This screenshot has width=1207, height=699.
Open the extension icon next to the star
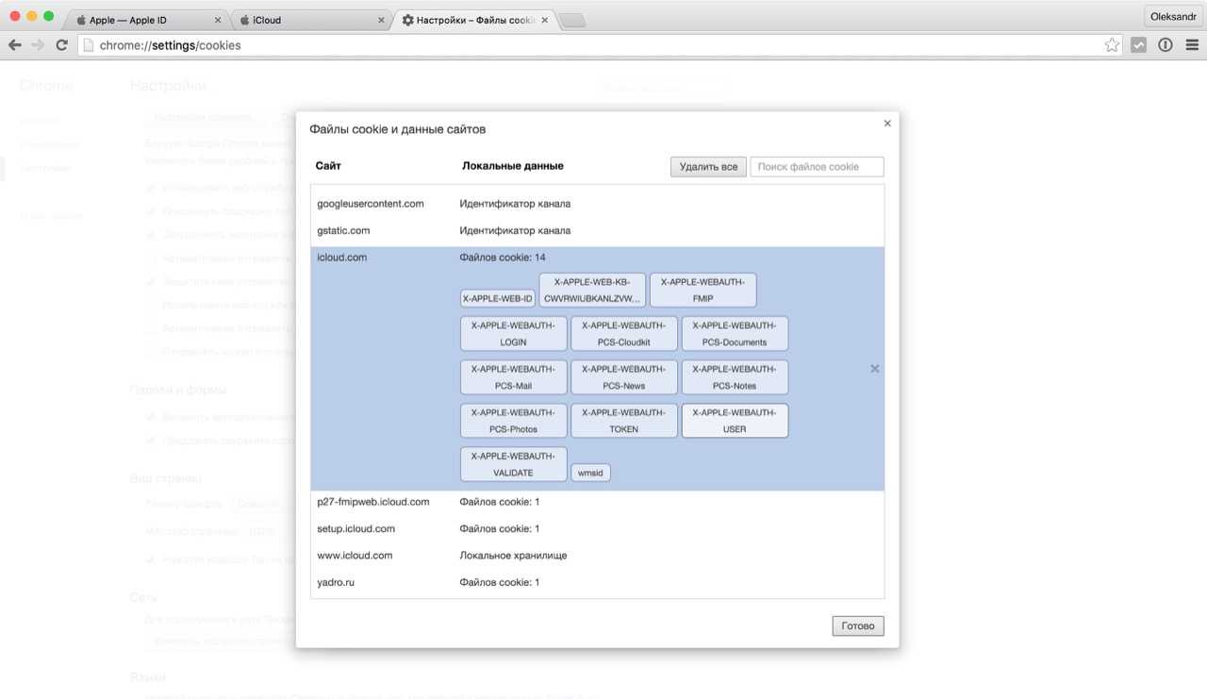pos(1139,44)
